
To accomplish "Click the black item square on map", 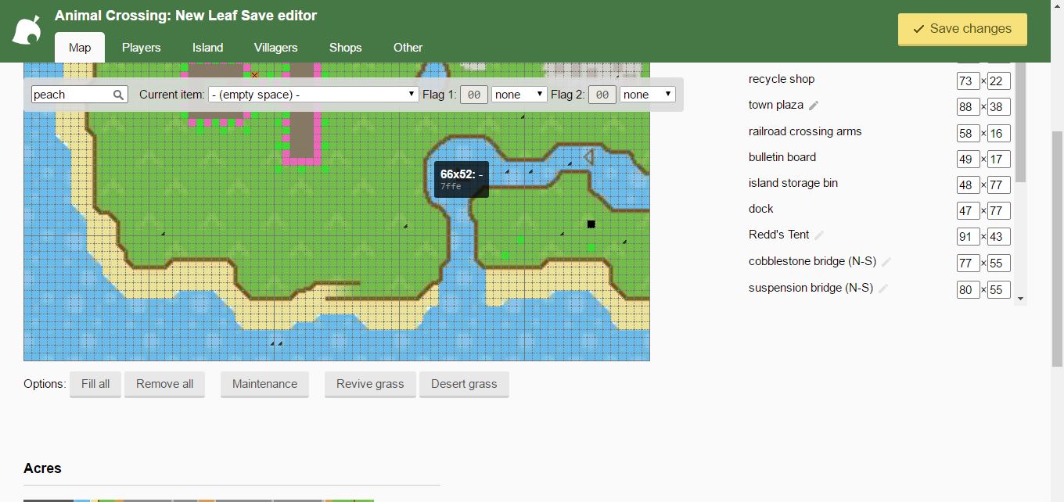I will [x=591, y=224].
